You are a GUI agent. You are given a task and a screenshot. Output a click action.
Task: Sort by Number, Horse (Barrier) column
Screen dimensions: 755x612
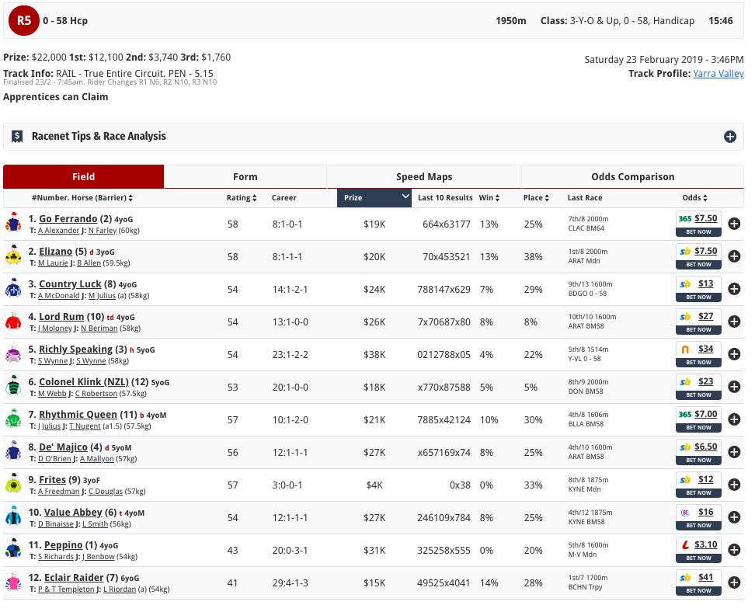(x=82, y=198)
